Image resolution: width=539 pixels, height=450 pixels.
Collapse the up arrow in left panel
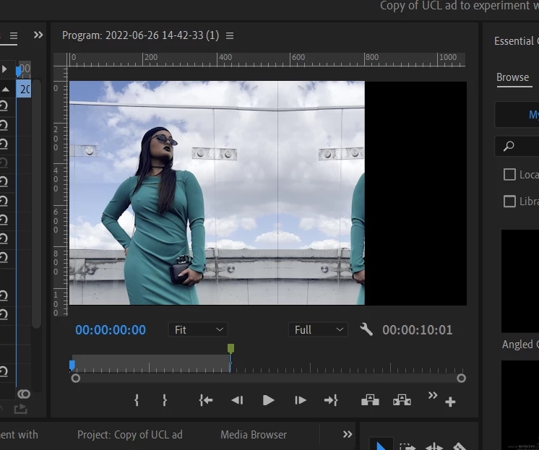pyautogui.click(x=6, y=90)
